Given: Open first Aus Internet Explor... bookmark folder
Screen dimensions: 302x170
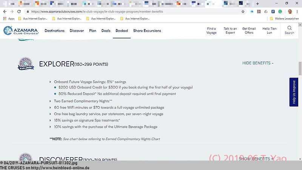Looking at the screenshot, I should click(33, 19).
